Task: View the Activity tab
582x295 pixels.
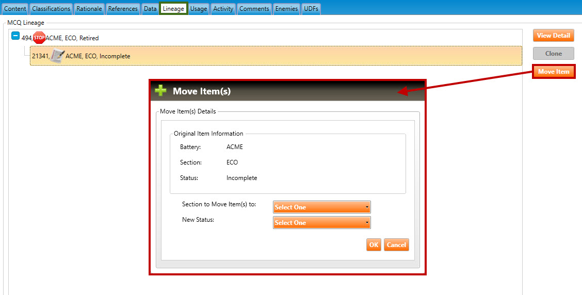Action: pos(223,9)
